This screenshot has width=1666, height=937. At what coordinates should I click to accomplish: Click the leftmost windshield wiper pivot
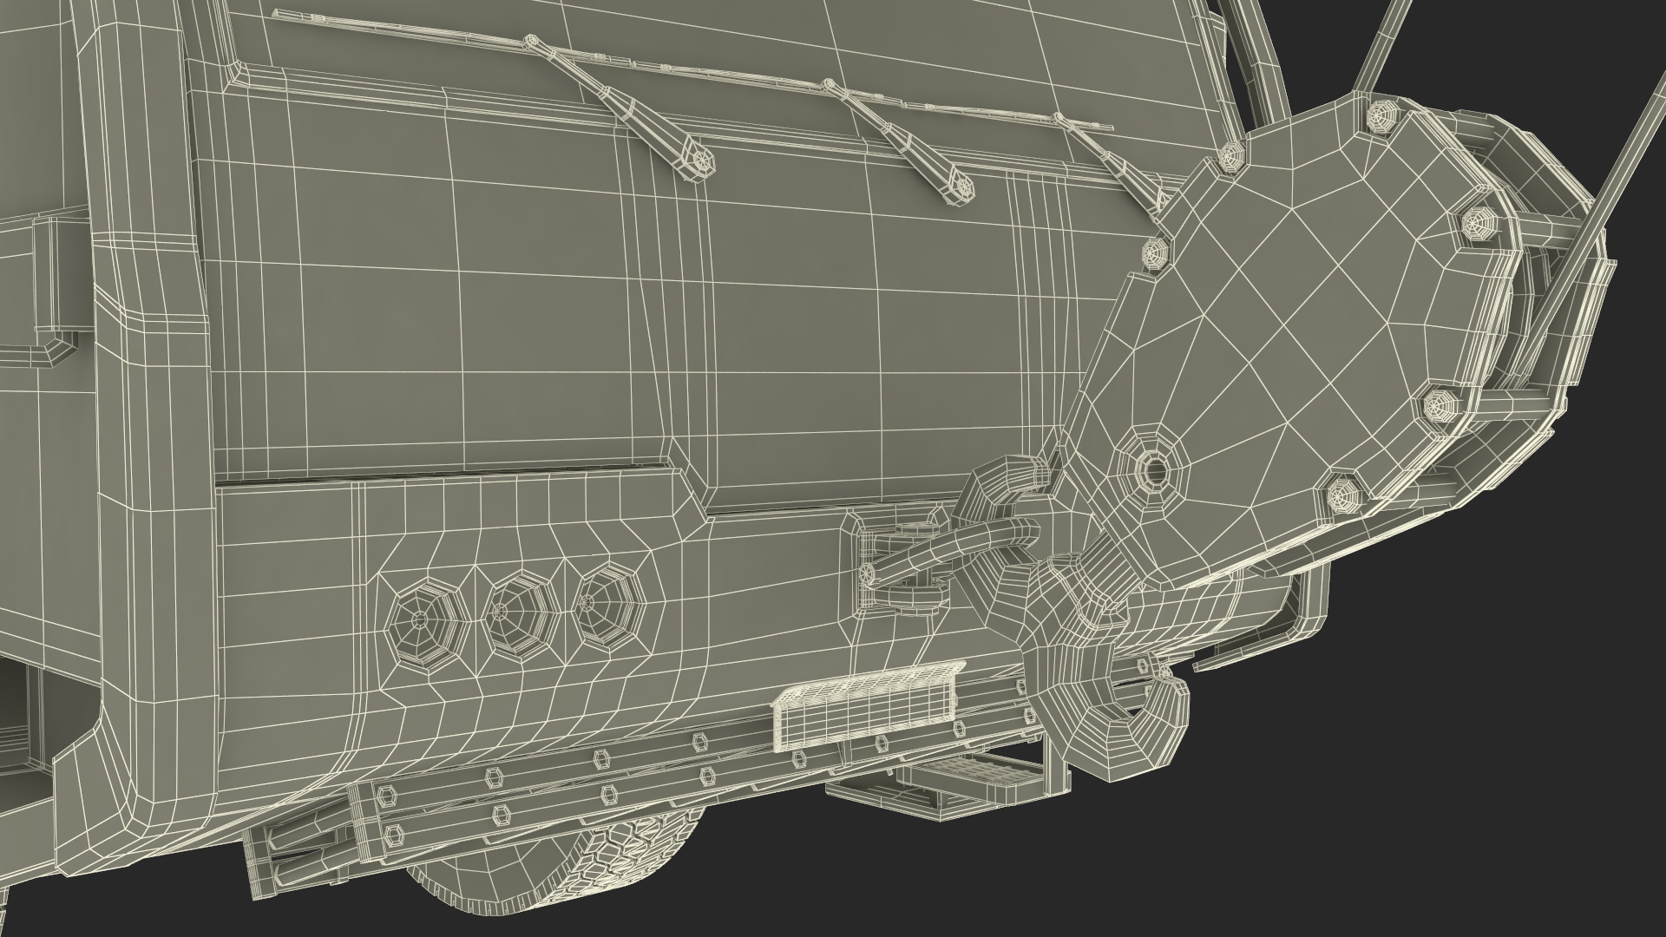click(x=703, y=162)
